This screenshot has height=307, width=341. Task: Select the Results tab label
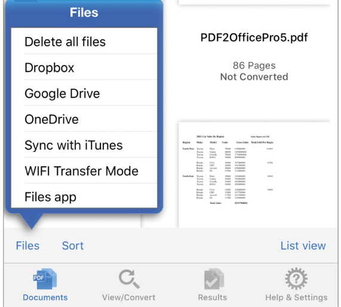[213, 297]
